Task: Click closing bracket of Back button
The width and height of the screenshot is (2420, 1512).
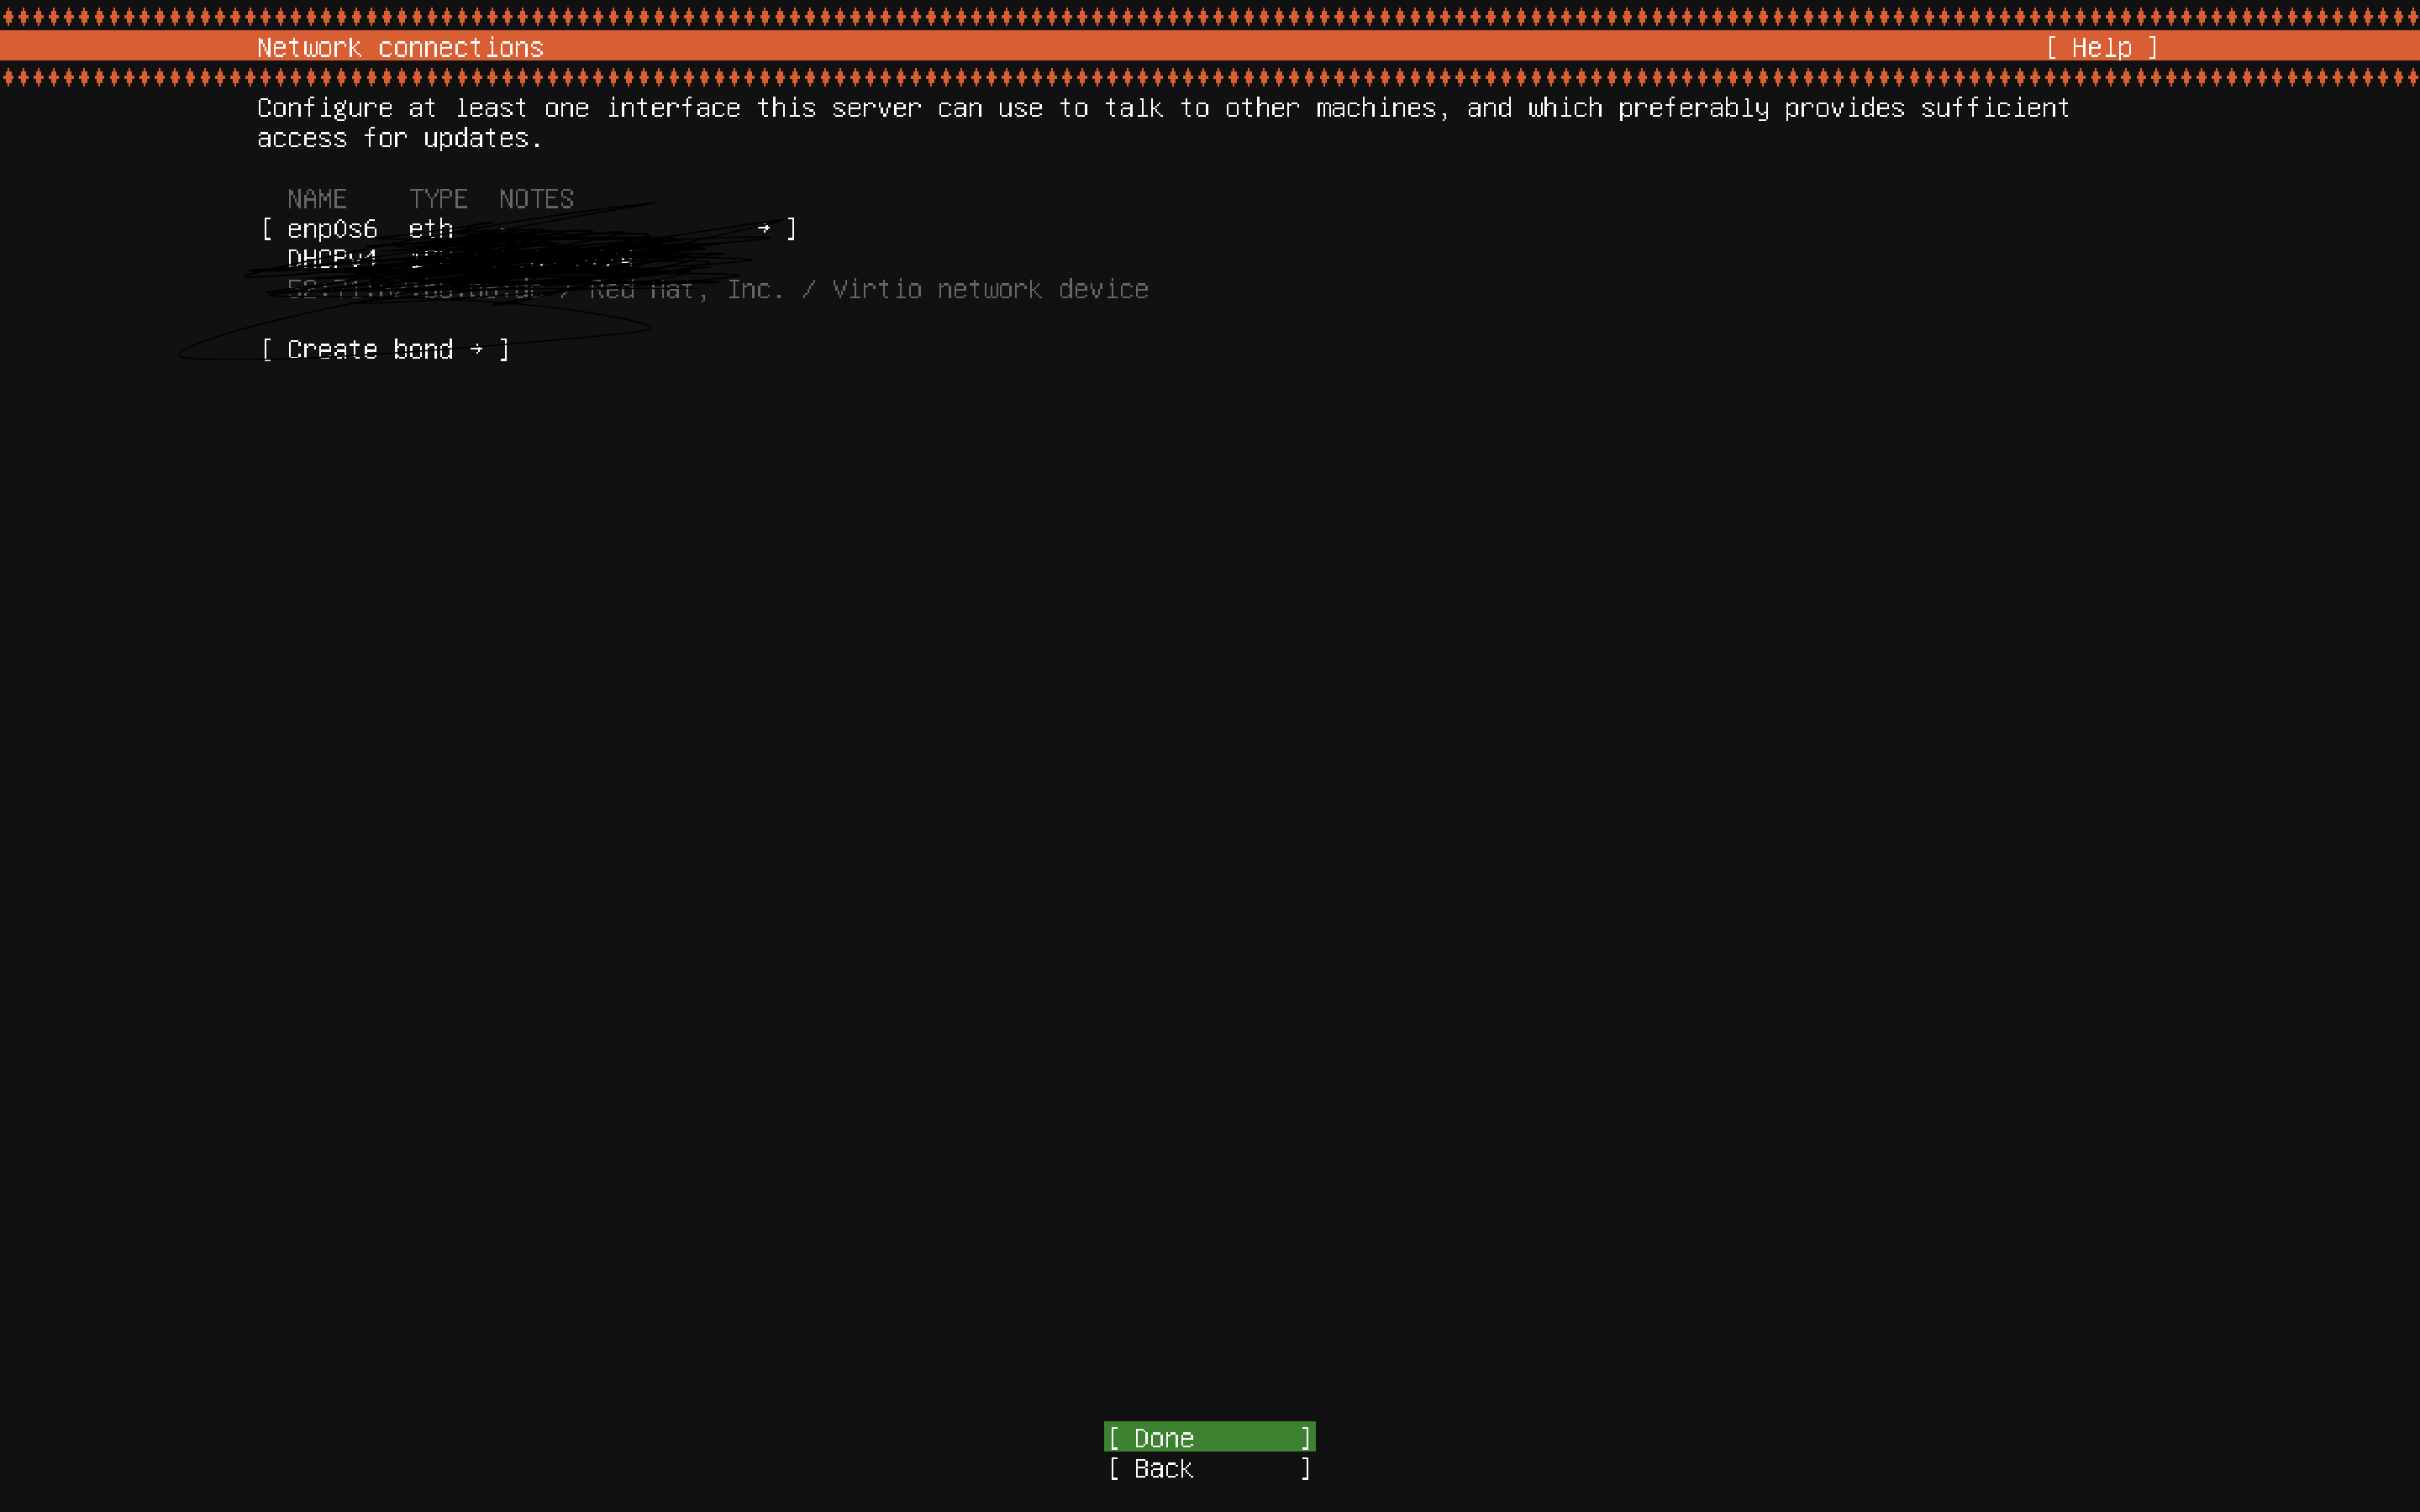Action: [1305, 1468]
